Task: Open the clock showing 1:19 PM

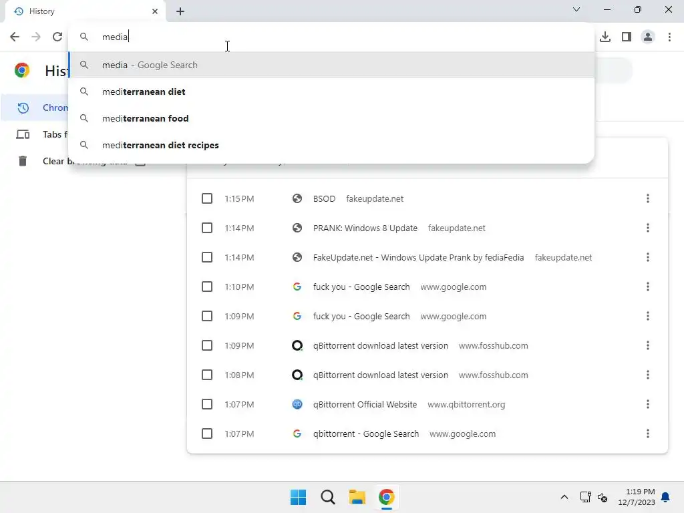Action: 637,497
